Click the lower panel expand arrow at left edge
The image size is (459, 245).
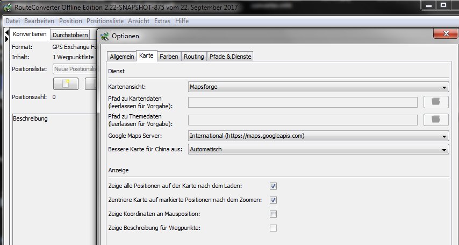click(6, 39)
